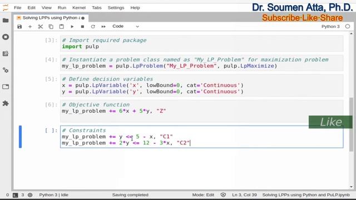This screenshot has height=200, width=356.
Task: Open the Commands palette sidebar icon
Action: [x=6, y=53]
